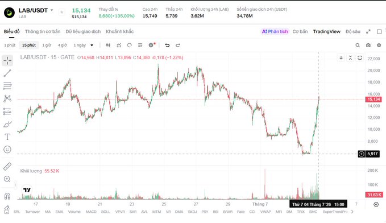Screen dimensions: 386x223
Task: Select the trend line drawing tool
Action: coord(7,73)
